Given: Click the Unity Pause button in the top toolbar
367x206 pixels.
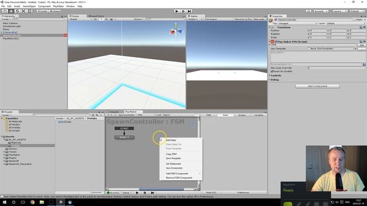Looking at the screenshot, I should point(183,11).
